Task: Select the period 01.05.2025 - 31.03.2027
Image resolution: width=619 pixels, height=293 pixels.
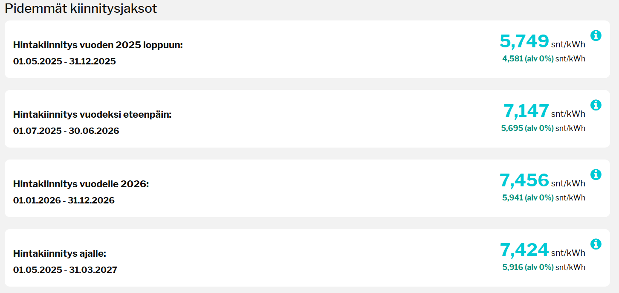Action: (x=65, y=270)
